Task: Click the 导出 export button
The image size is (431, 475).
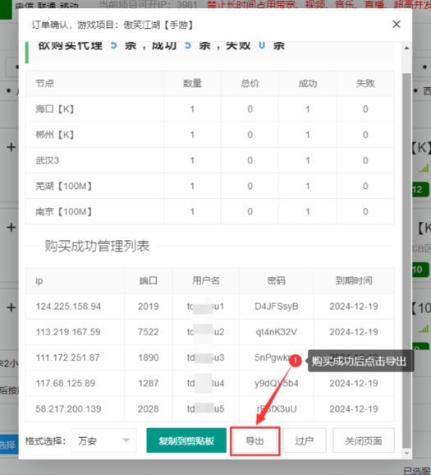Action: [254, 440]
